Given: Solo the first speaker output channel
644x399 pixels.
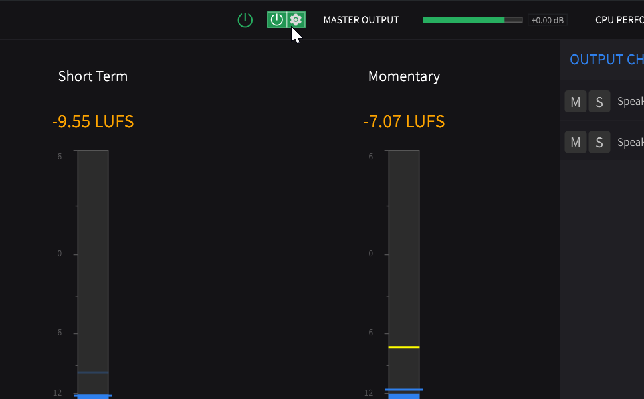Looking at the screenshot, I should tap(599, 102).
